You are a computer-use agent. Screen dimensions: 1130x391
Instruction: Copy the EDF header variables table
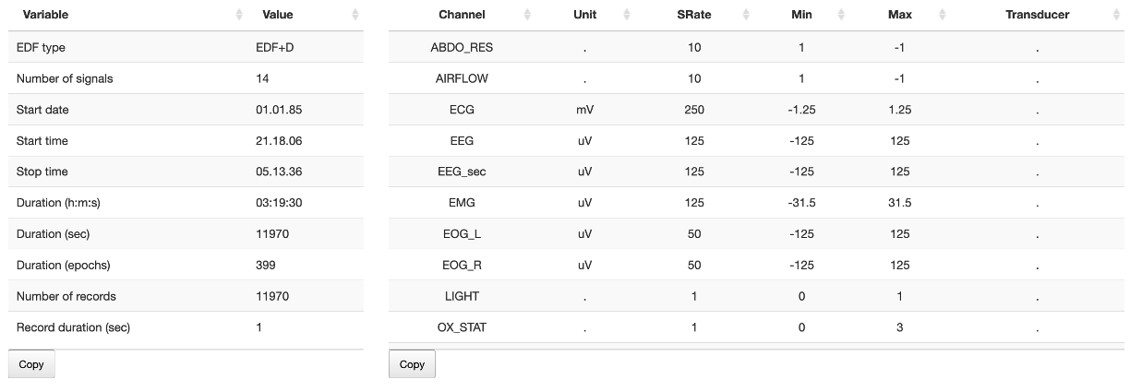[31, 364]
